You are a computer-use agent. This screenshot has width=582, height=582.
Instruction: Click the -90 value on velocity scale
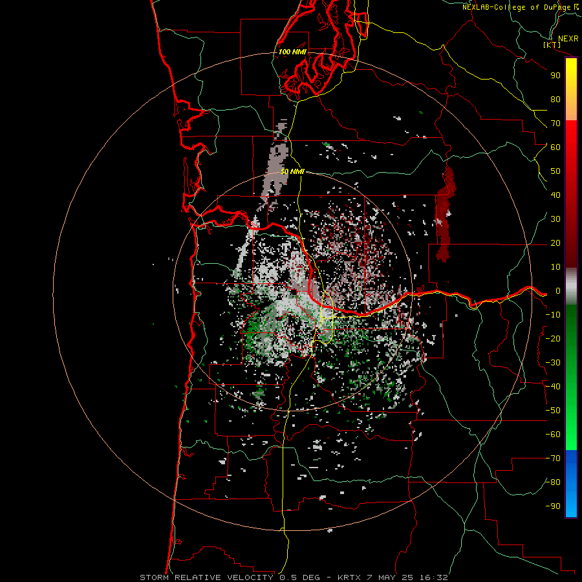tap(553, 506)
